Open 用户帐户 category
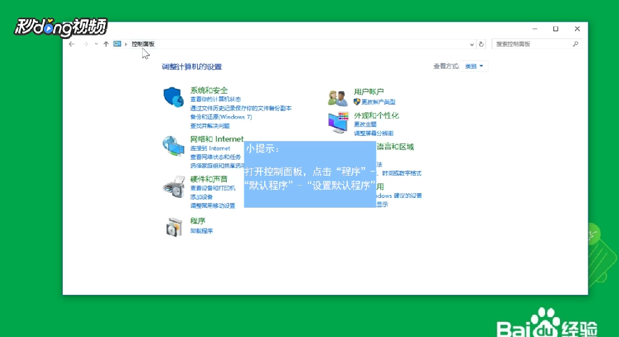 click(x=369, y=92)
